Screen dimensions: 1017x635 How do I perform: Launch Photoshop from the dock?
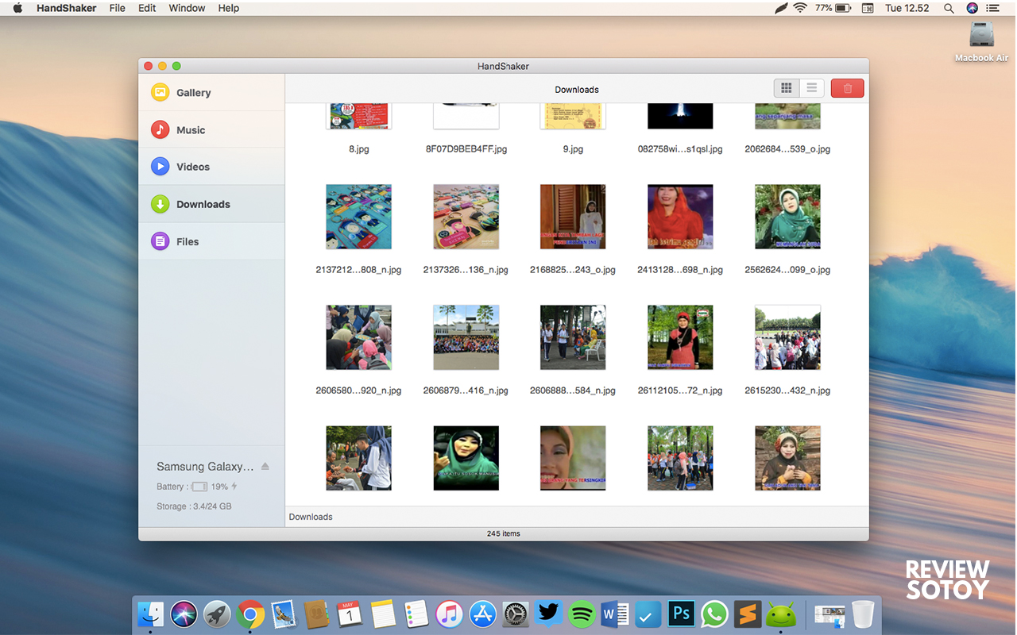point(681,614)
